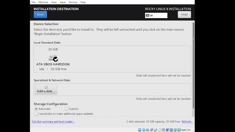Click the Local Standard Disks heading

tap(47, 43)
